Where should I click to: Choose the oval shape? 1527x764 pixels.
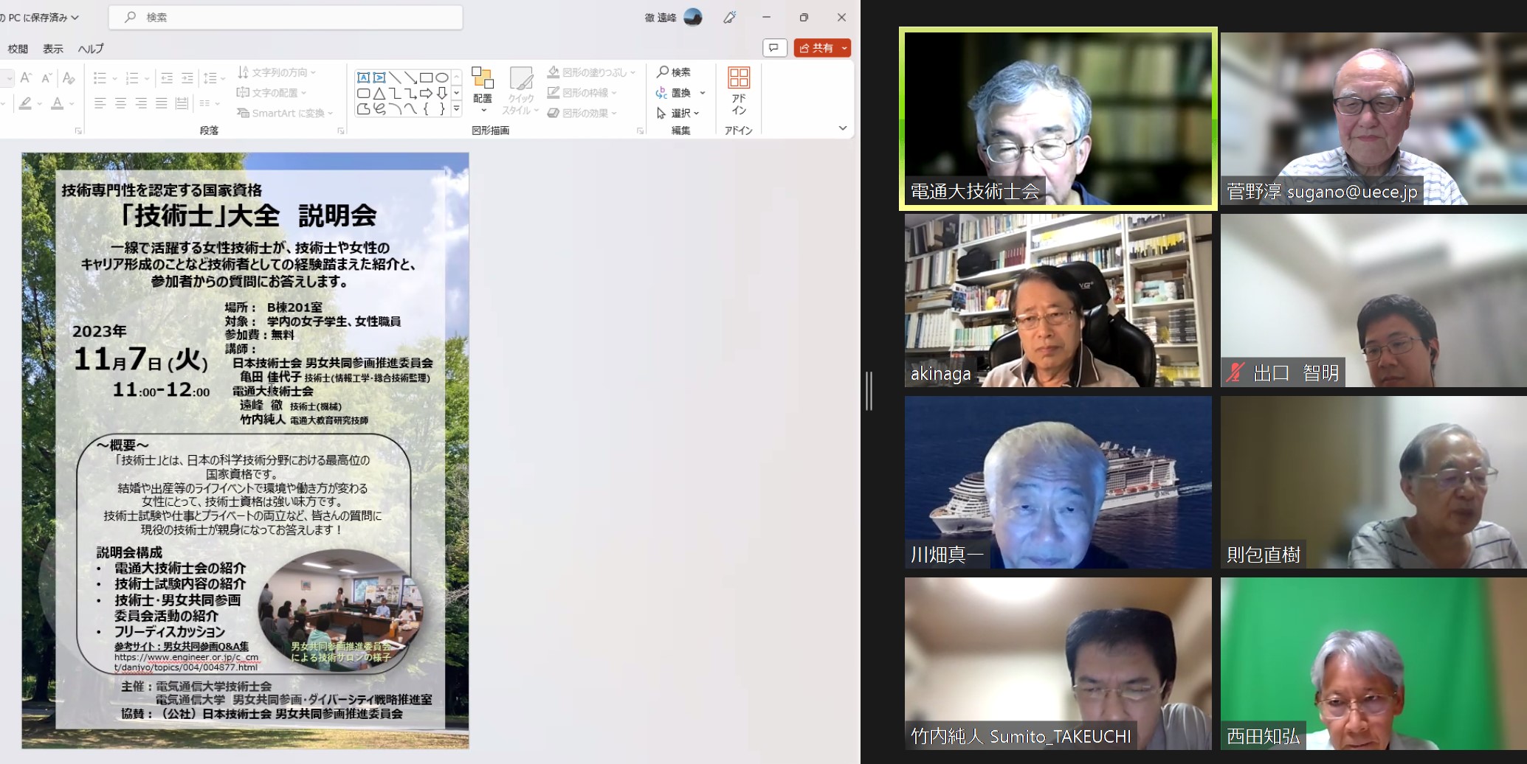(x=441, y=77)
